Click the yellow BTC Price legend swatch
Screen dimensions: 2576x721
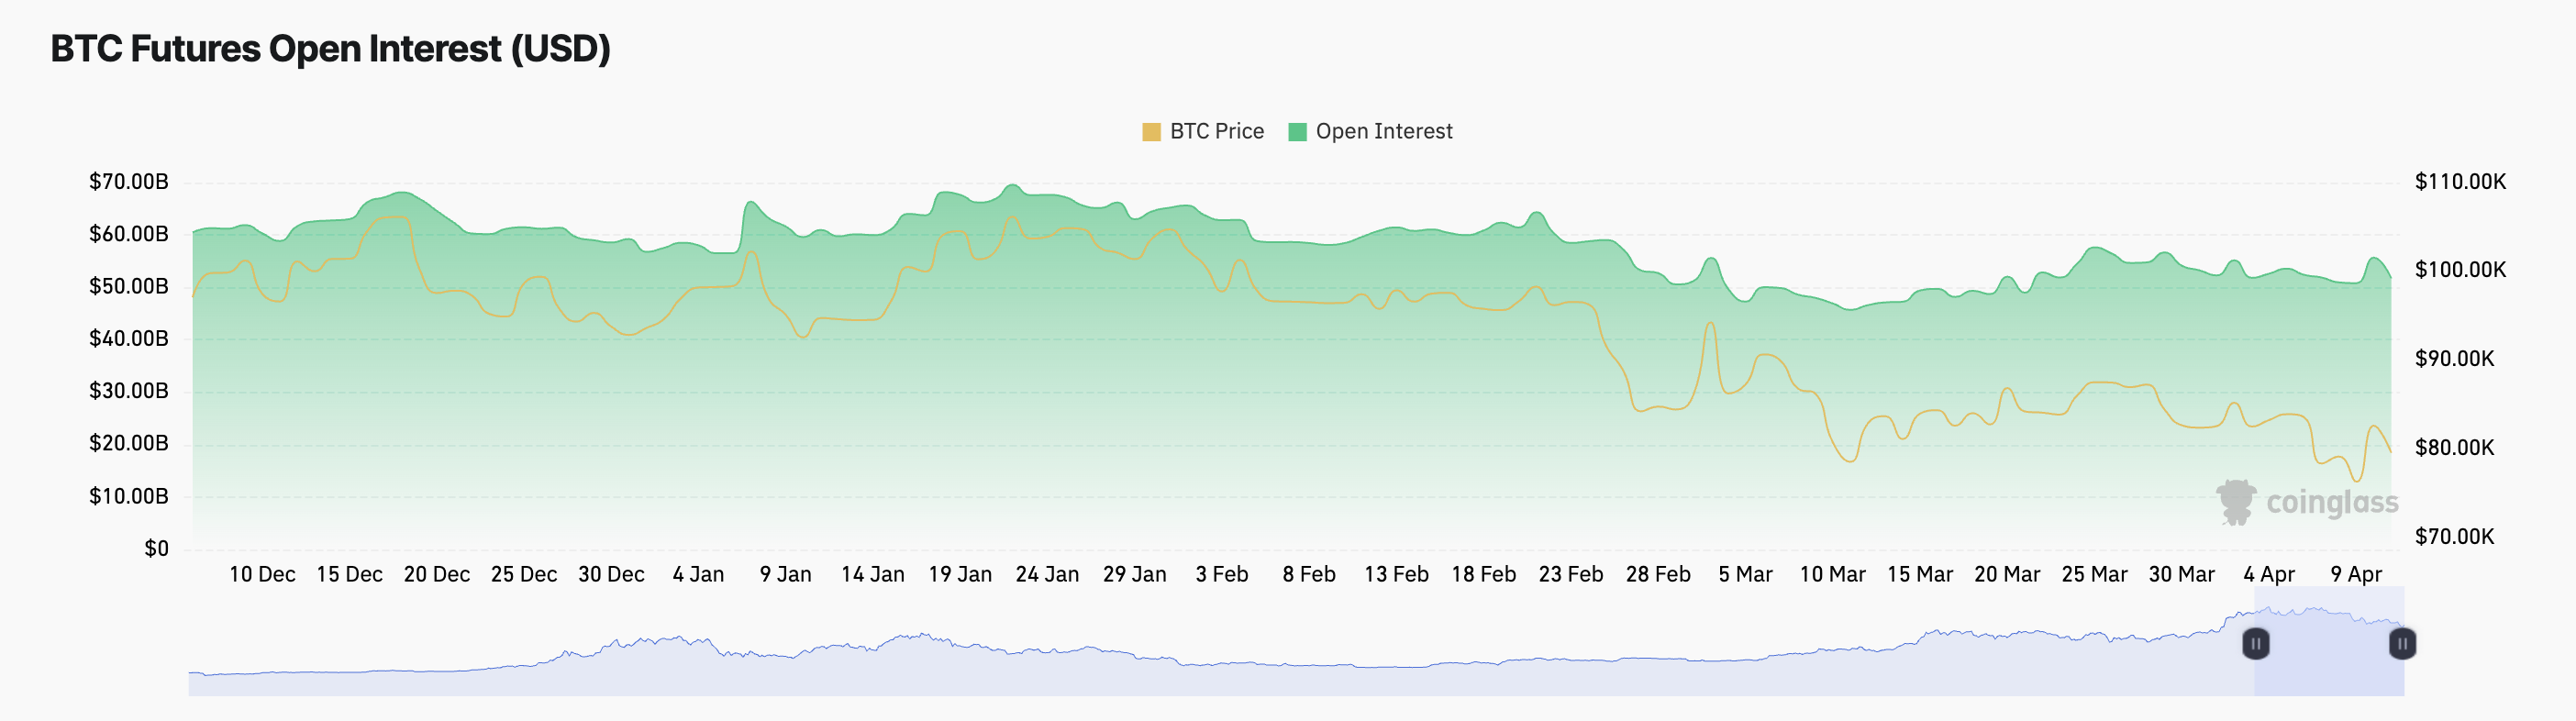(x=1151, y=132)
